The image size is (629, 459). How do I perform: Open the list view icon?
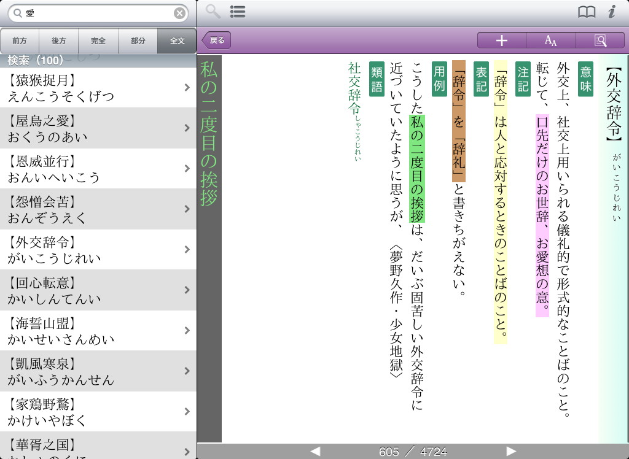[x=238, y=11]
